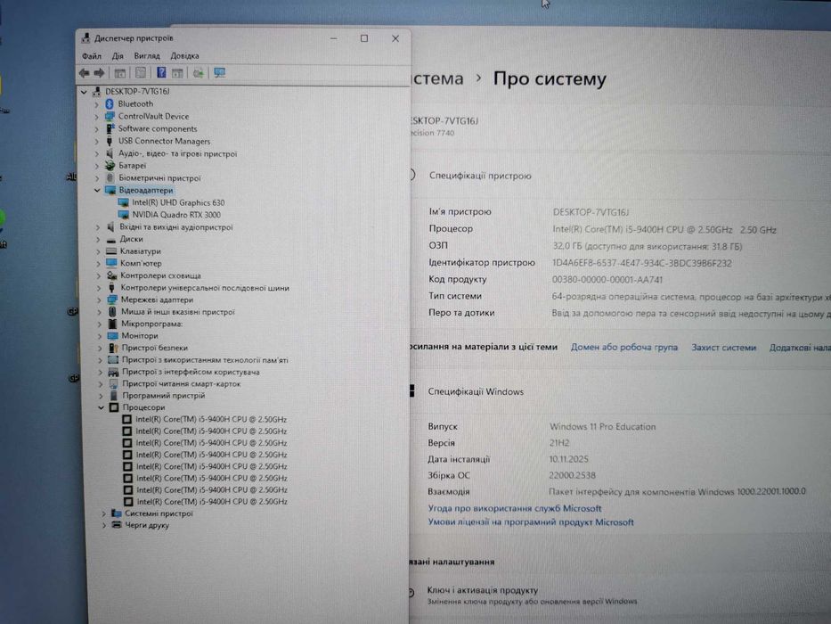Click the product code 00380-00000-00001-AA741
Viewport: 831px width, 624px height.
[607, 280]
